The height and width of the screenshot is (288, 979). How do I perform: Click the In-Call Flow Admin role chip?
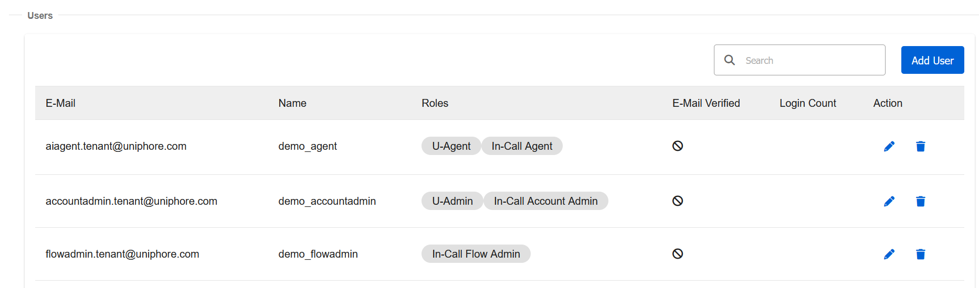pos(476,254)
